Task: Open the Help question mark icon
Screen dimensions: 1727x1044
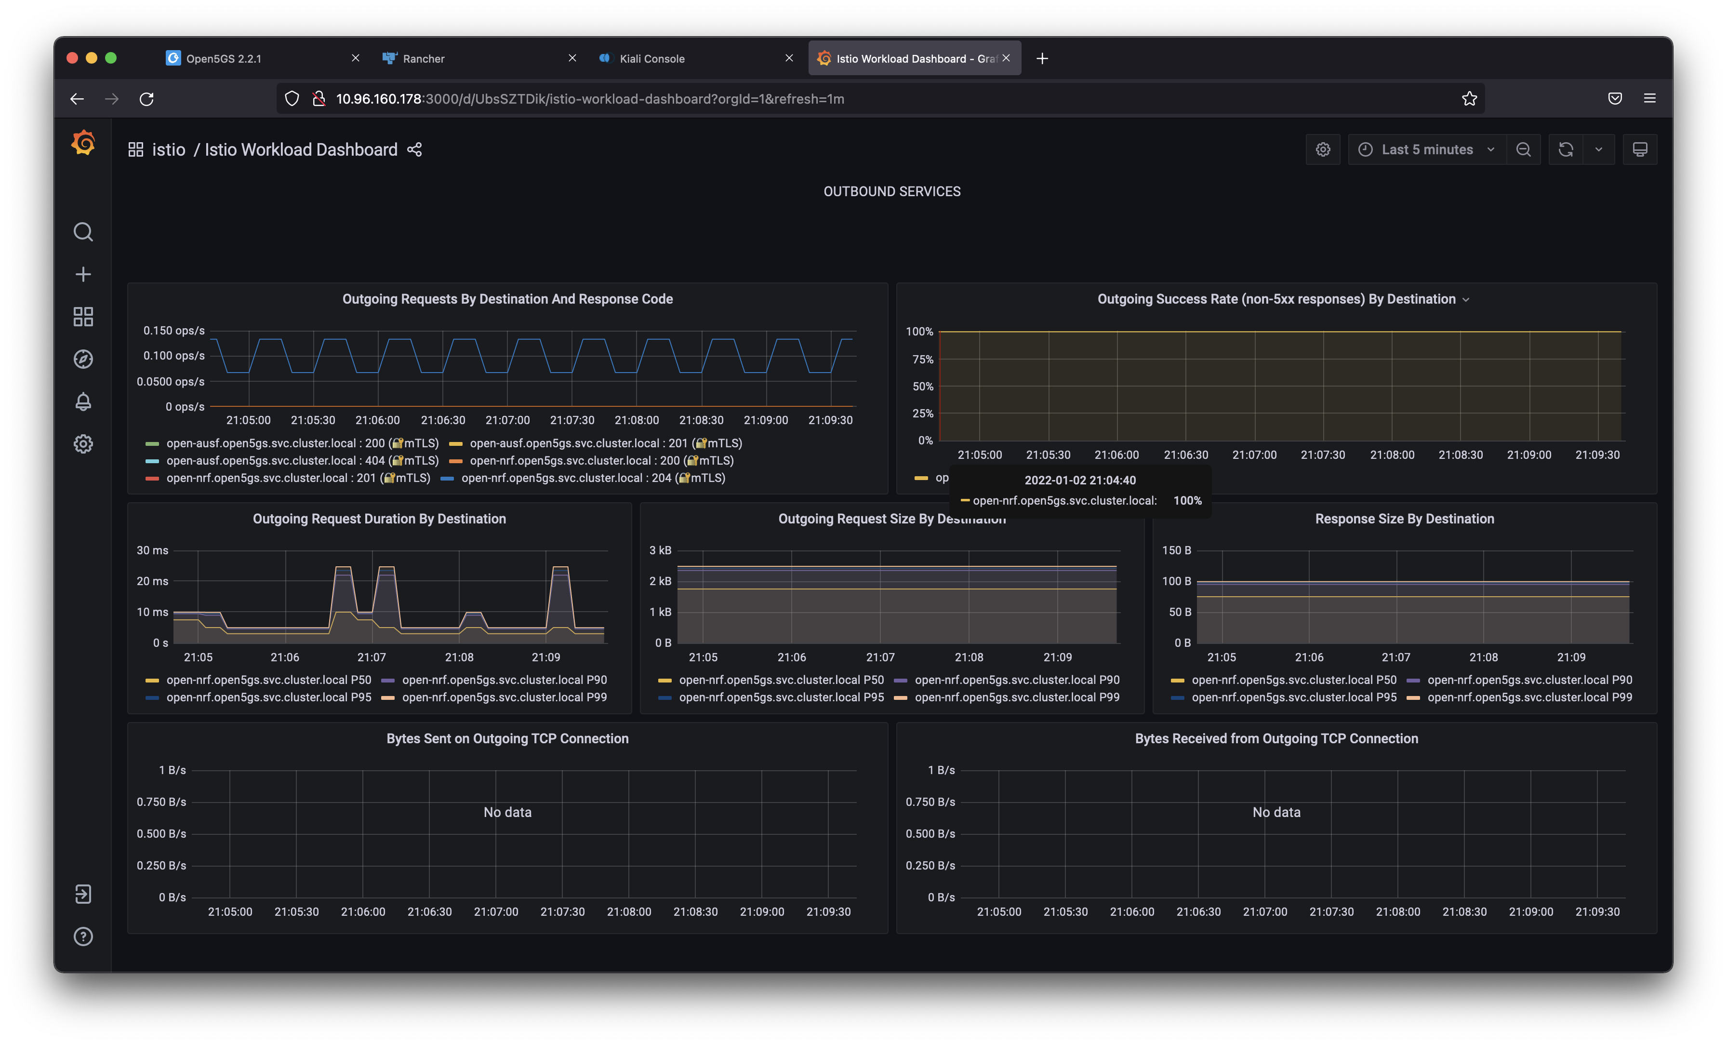Action: point(83,937)
